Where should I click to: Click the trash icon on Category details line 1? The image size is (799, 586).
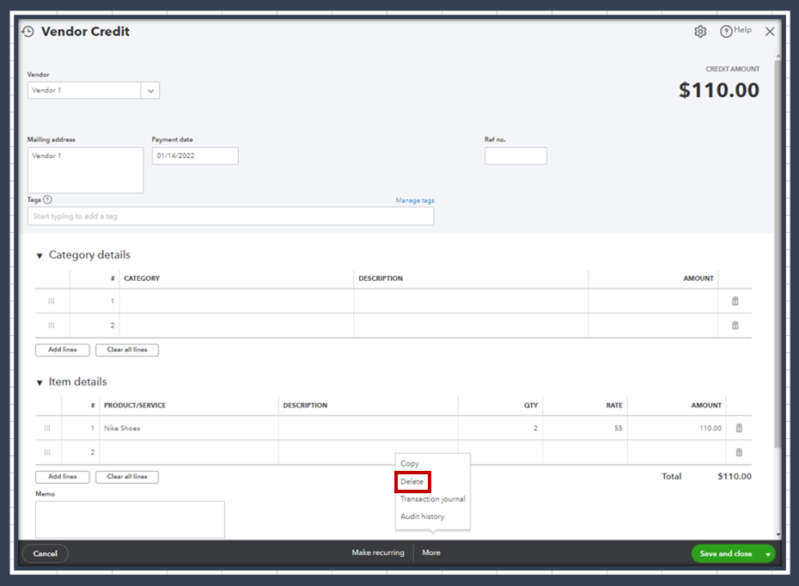[x=737, y=301]
